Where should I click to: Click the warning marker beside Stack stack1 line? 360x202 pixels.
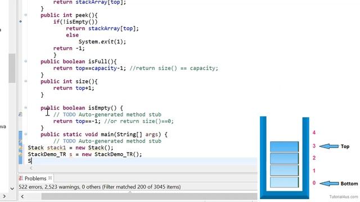click(x=20, y=148)
